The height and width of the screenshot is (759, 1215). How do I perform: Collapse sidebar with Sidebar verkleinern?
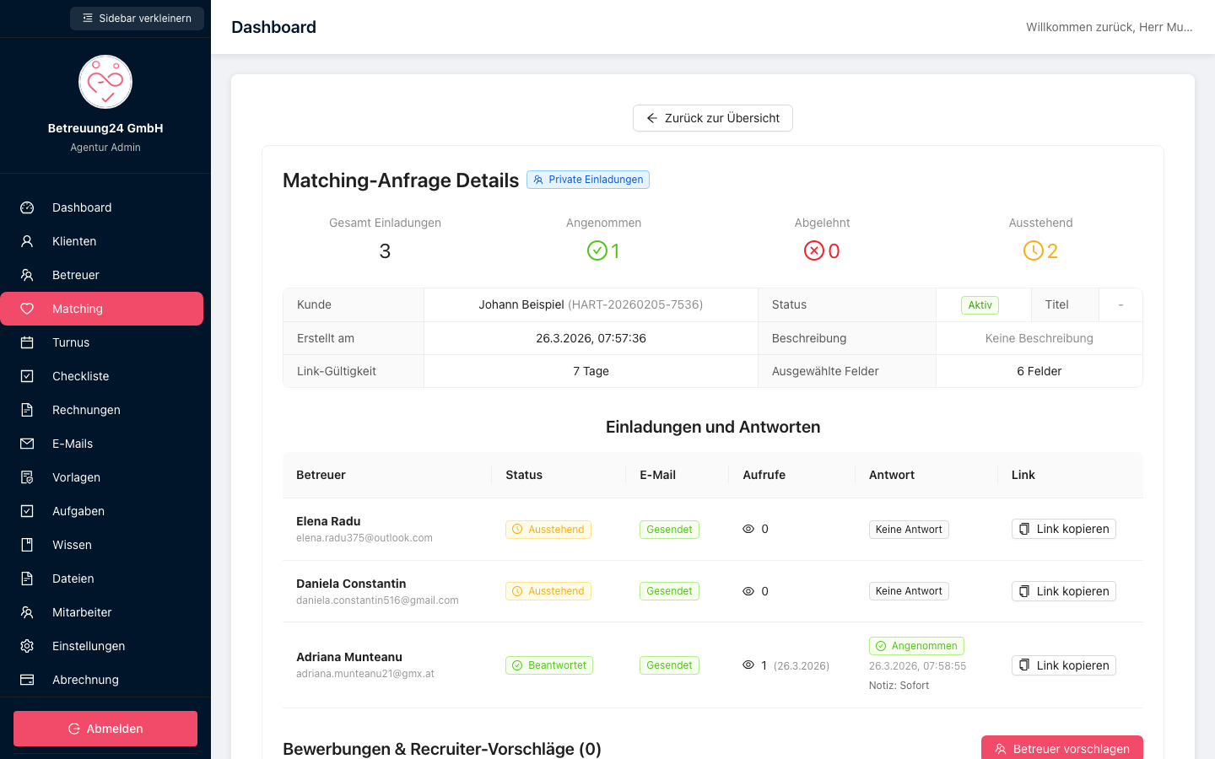click(x=137, y=19)
